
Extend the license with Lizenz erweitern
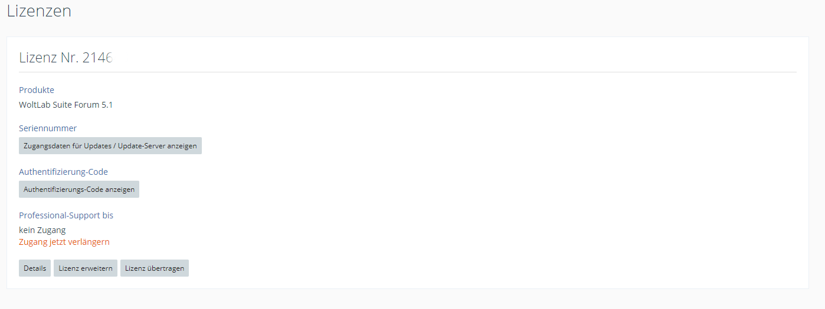pyautogui.click(x=86, y=268)
